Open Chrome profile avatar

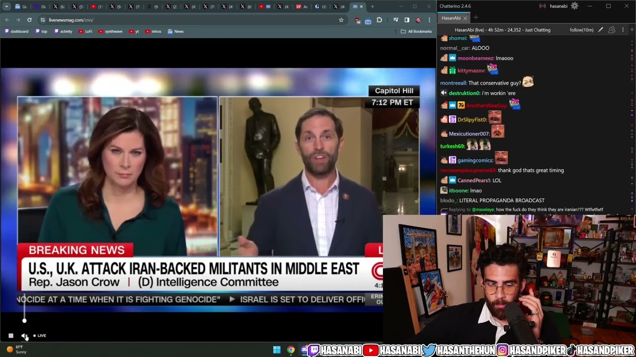point(418,20)
